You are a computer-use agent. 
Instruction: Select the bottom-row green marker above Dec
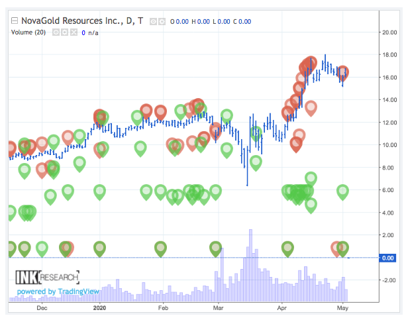[x=42, y=249]
